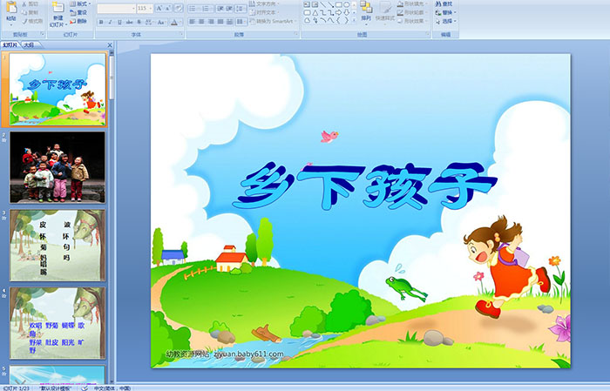Switch to the Outline (大纲) tab
Viewport: 610px width, 391px height.
(29, 44)
